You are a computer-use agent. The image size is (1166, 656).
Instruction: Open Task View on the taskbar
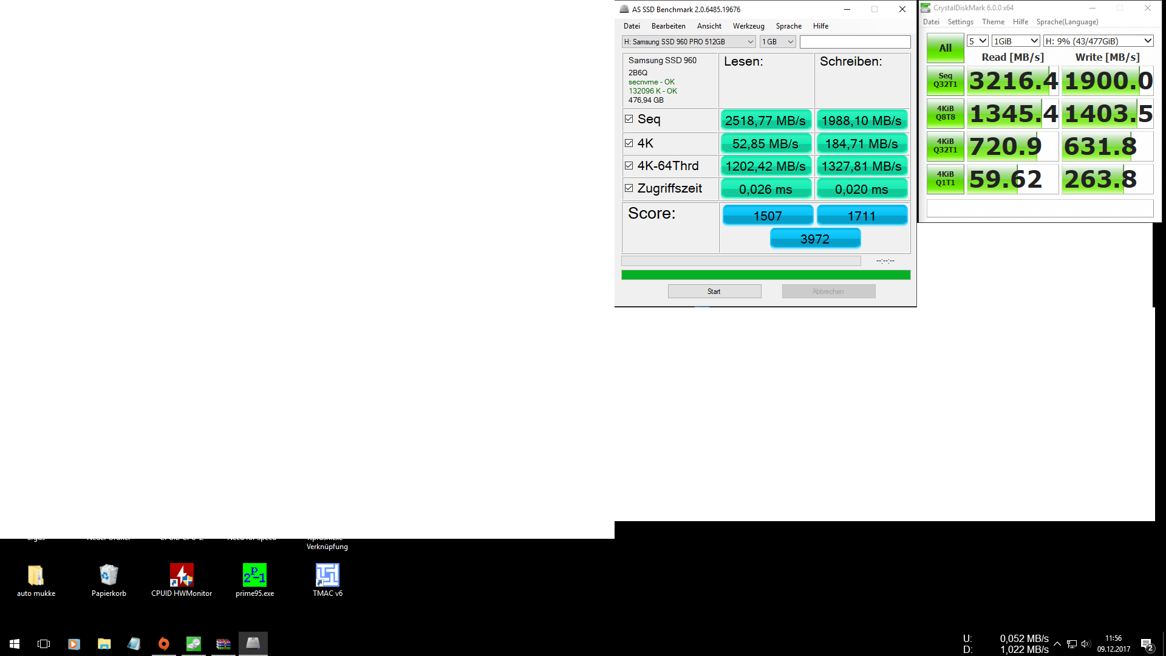coord(44,644)
